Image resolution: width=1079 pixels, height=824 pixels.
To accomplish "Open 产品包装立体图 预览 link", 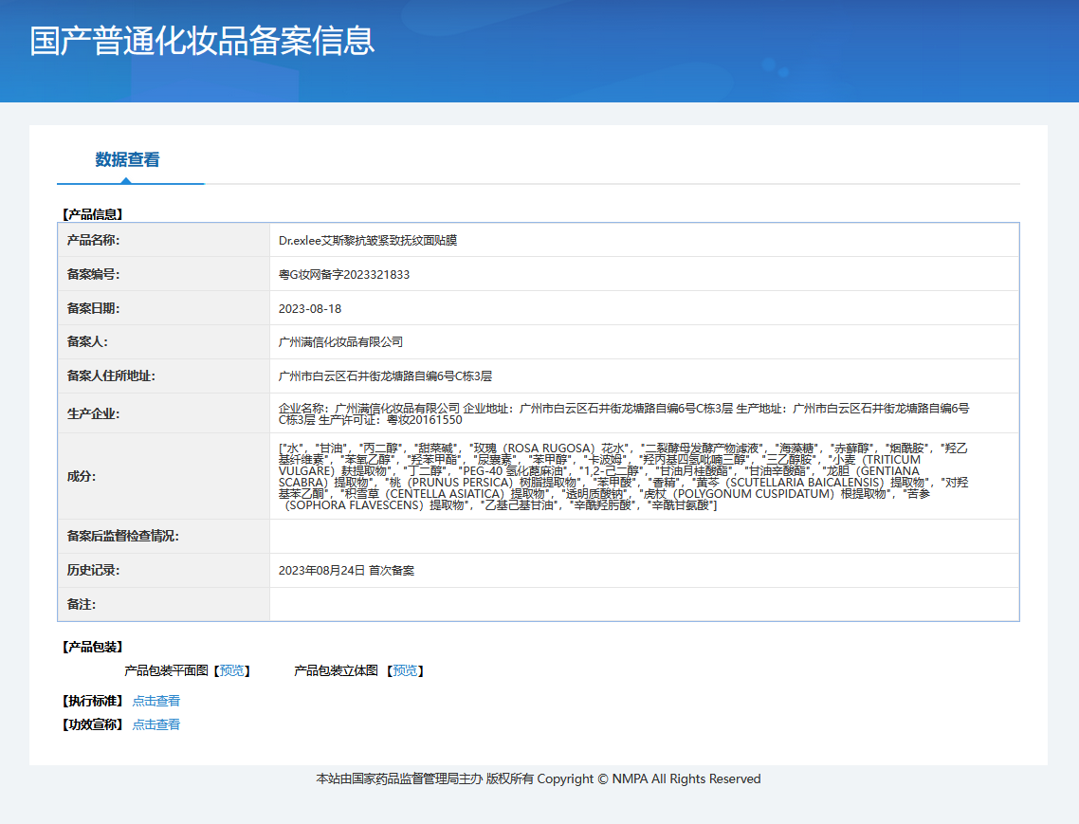I will point(405,670).
